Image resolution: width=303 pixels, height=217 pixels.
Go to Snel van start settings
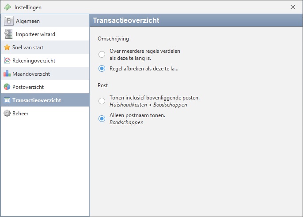pos(45,48)
